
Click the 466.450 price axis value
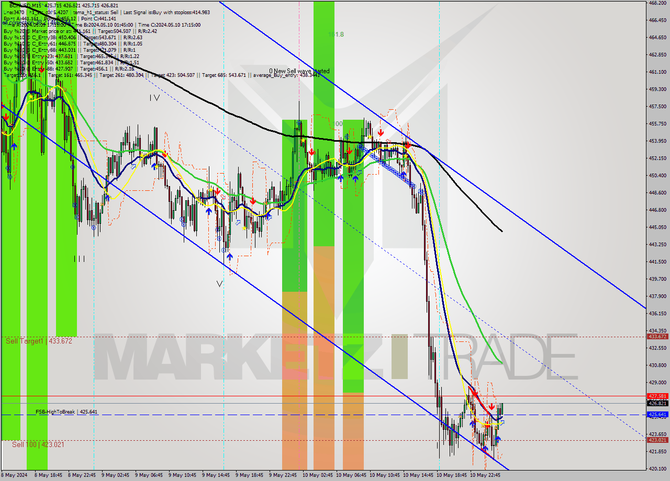coord(657,20)
